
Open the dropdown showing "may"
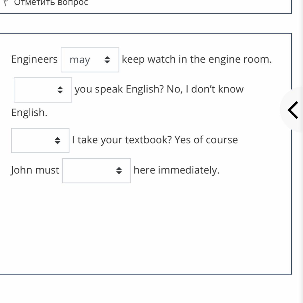[x=90, y=60]
